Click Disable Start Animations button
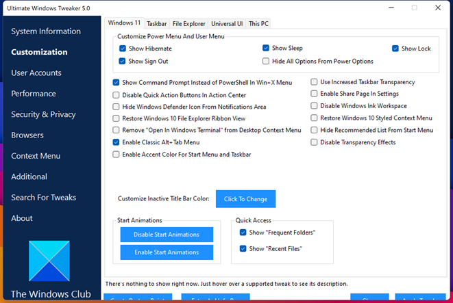This screenshot has width=453, height=303. tap(167, 235)
